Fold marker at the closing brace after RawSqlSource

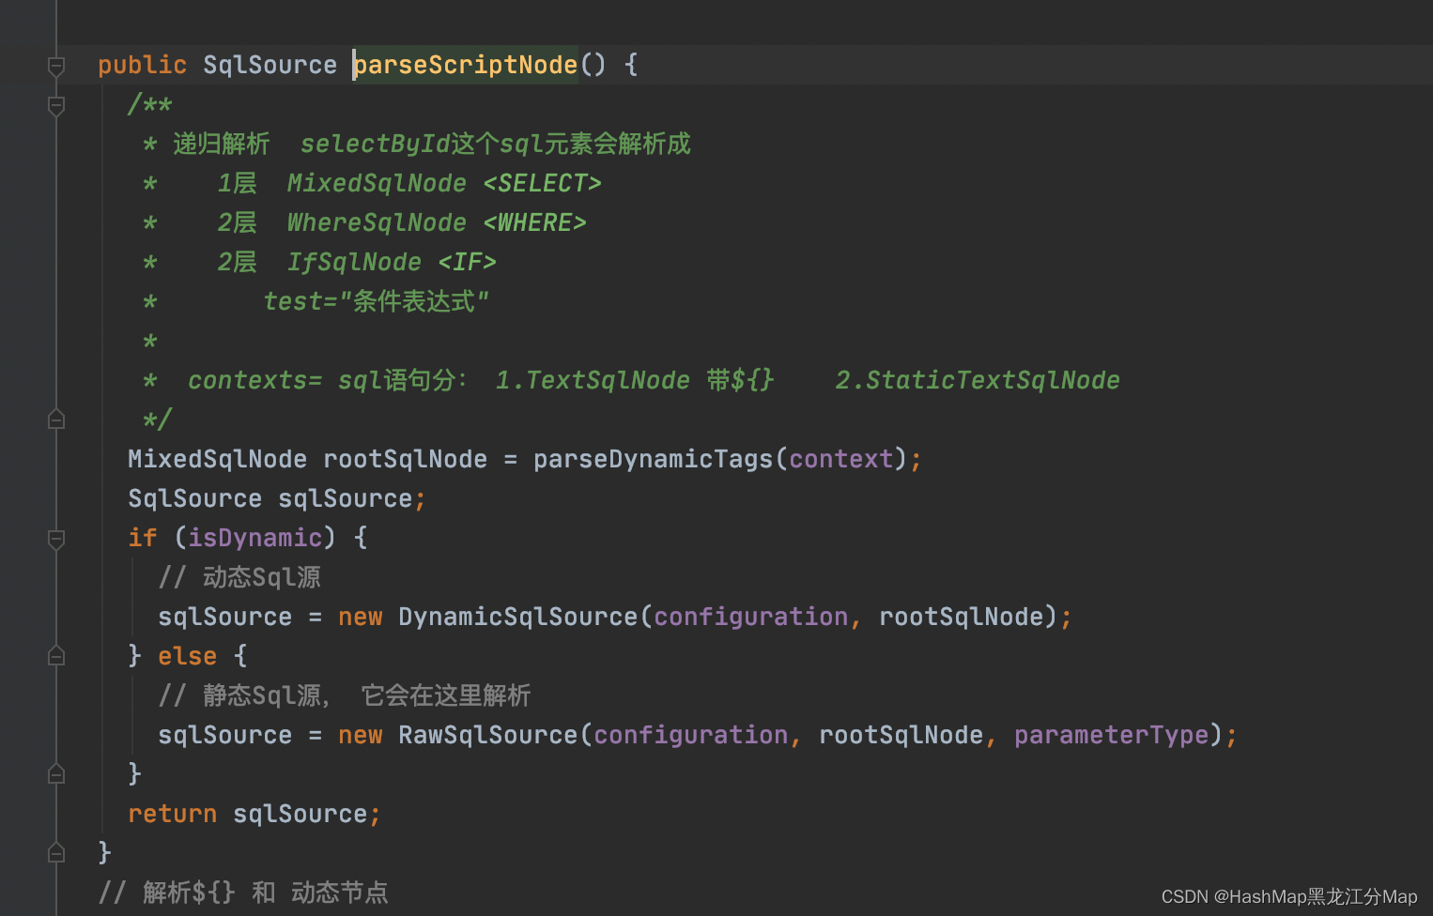point(56,774)
